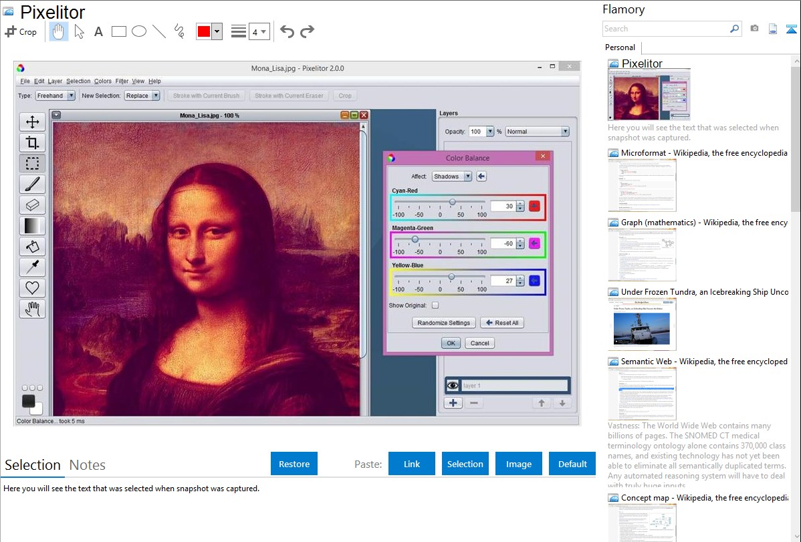
Task: Select the Paint Bucket tool
Action: [x=32, y=246]
